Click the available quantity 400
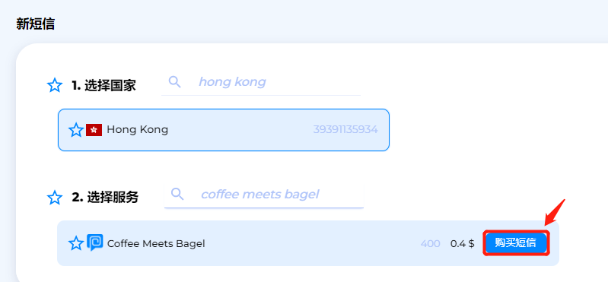Viewport: 608px width, 282px height. 431,244
